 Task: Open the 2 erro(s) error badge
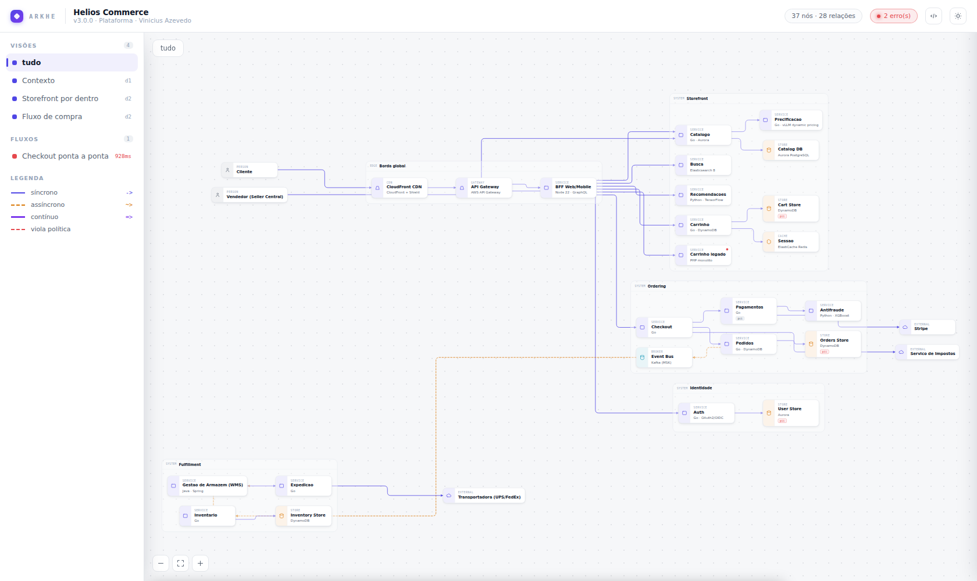click(x=893, y=16)
